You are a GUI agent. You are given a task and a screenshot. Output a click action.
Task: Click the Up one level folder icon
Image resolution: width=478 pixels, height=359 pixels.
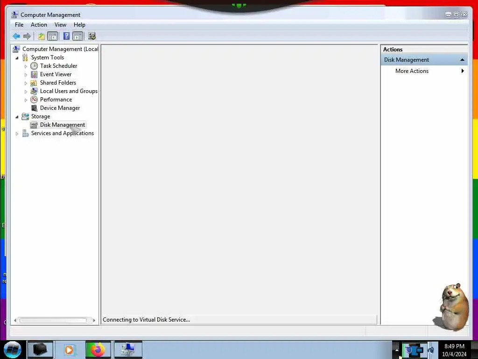[x=41, y=36]
